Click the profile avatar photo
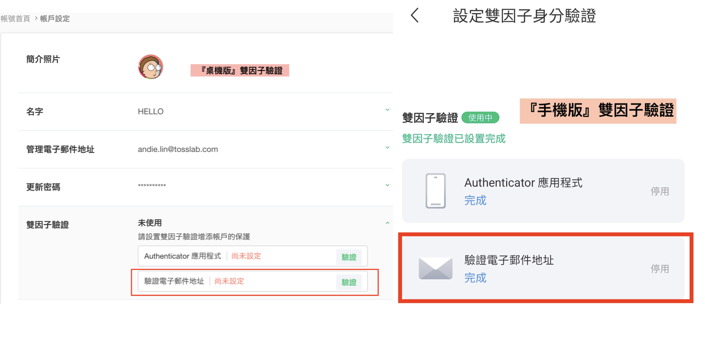This screenshot has height=343, width=705. tap(151, 67)
